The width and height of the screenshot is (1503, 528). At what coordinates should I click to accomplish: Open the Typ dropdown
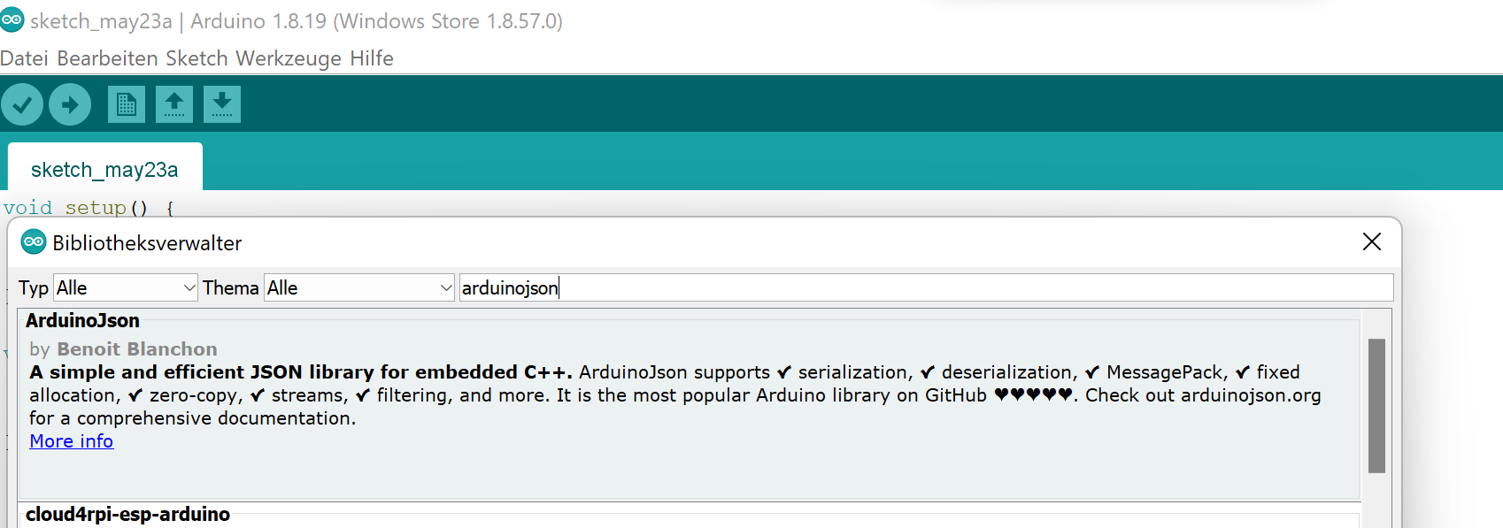click(126, 287)
